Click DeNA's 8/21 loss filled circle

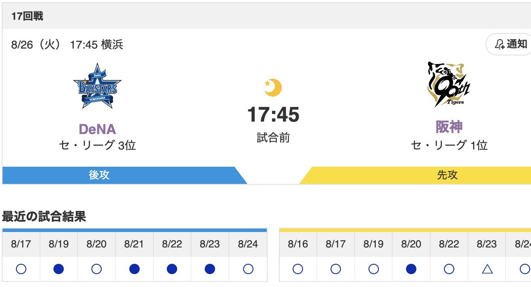click(x=134, y=269)
